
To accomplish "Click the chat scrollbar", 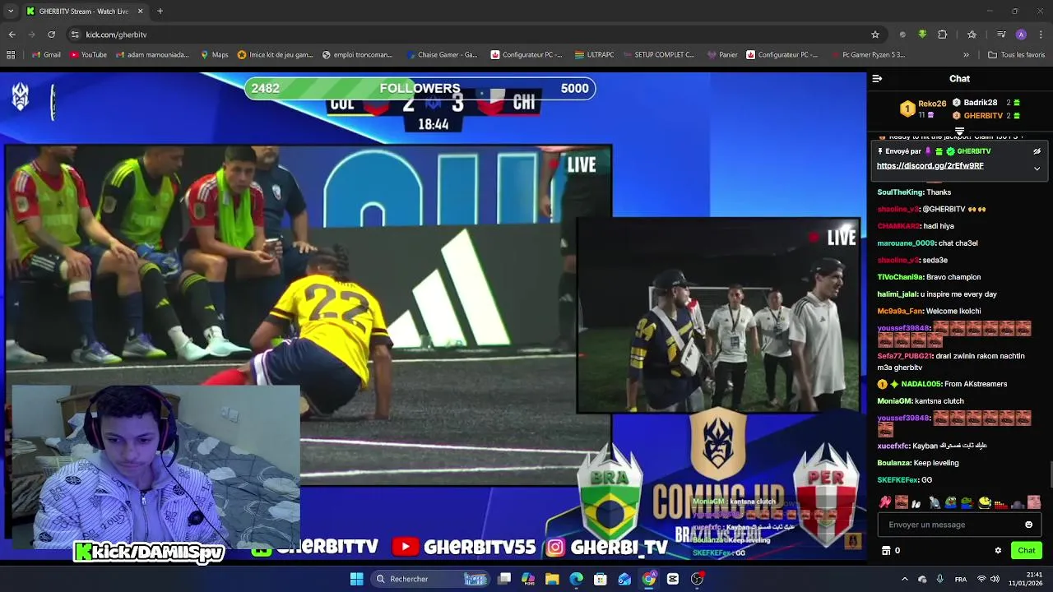I will [1050, 474].
